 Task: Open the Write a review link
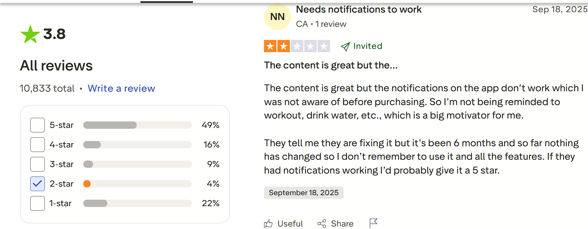point(121,88)
